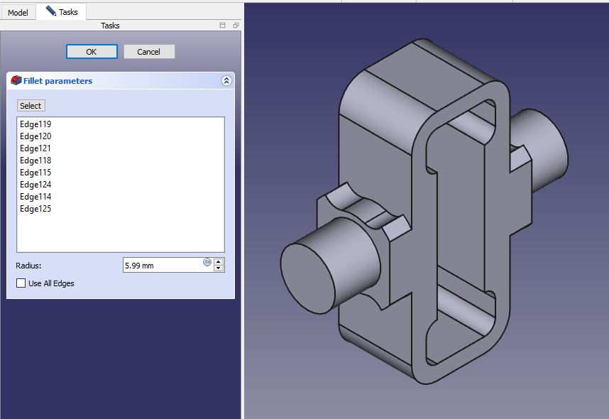609x419 pixels.
Task: Switch to the Model tab
Action: 18,12
